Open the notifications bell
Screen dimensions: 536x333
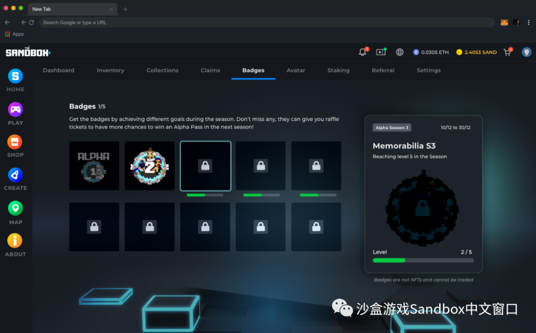pos(363,52)
